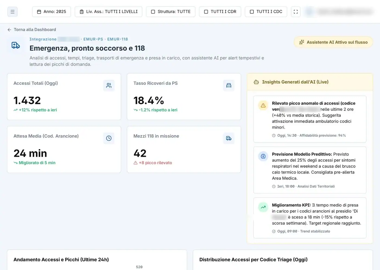Open the TUTTI I CDR filter
The height and width of the screenshot is (270, 380).
tap(220, 12)
